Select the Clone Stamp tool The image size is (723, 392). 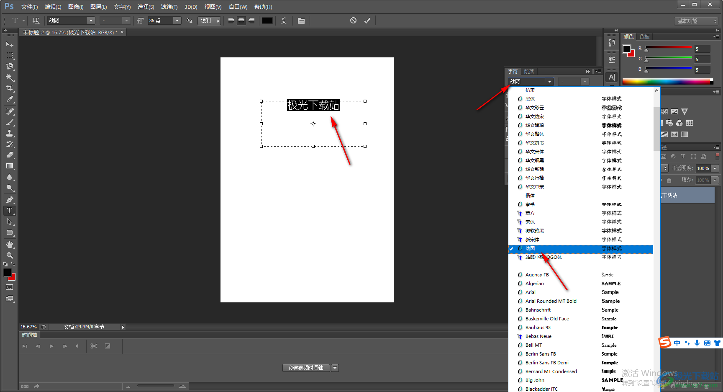pos(10,133)
